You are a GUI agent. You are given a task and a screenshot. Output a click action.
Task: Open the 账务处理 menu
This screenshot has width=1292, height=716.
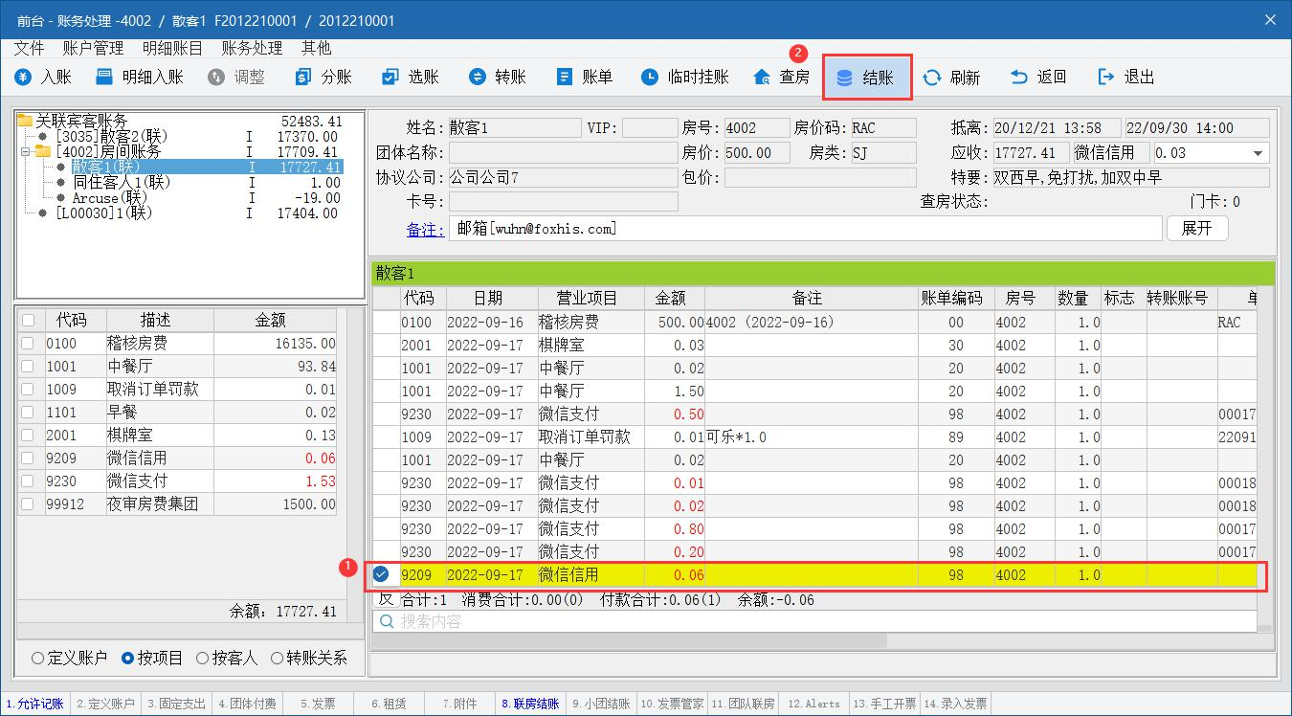point(252,48)
